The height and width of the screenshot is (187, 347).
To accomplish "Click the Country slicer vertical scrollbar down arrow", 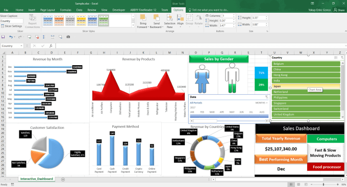I will (342, 117).
